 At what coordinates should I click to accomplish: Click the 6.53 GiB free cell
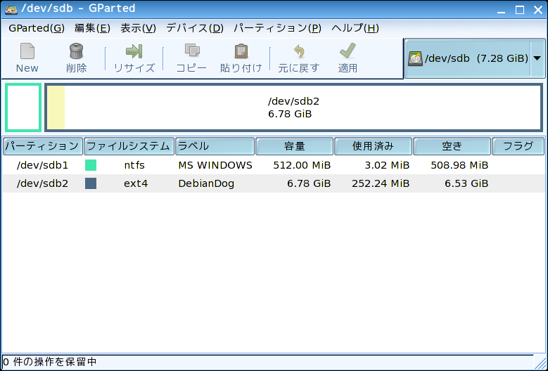(x=466, y=183)
